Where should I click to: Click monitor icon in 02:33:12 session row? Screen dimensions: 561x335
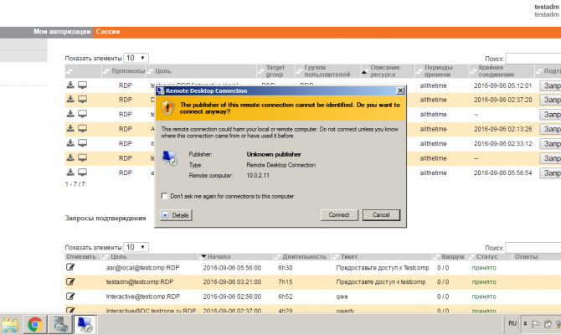[82, 143]
